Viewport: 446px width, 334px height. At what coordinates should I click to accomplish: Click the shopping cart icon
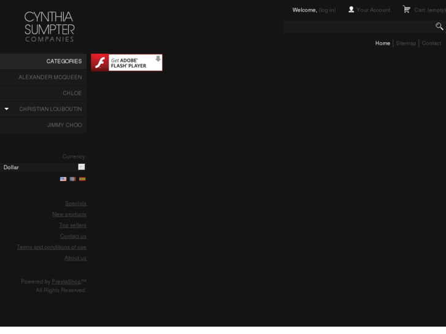(x=407, y=9)
